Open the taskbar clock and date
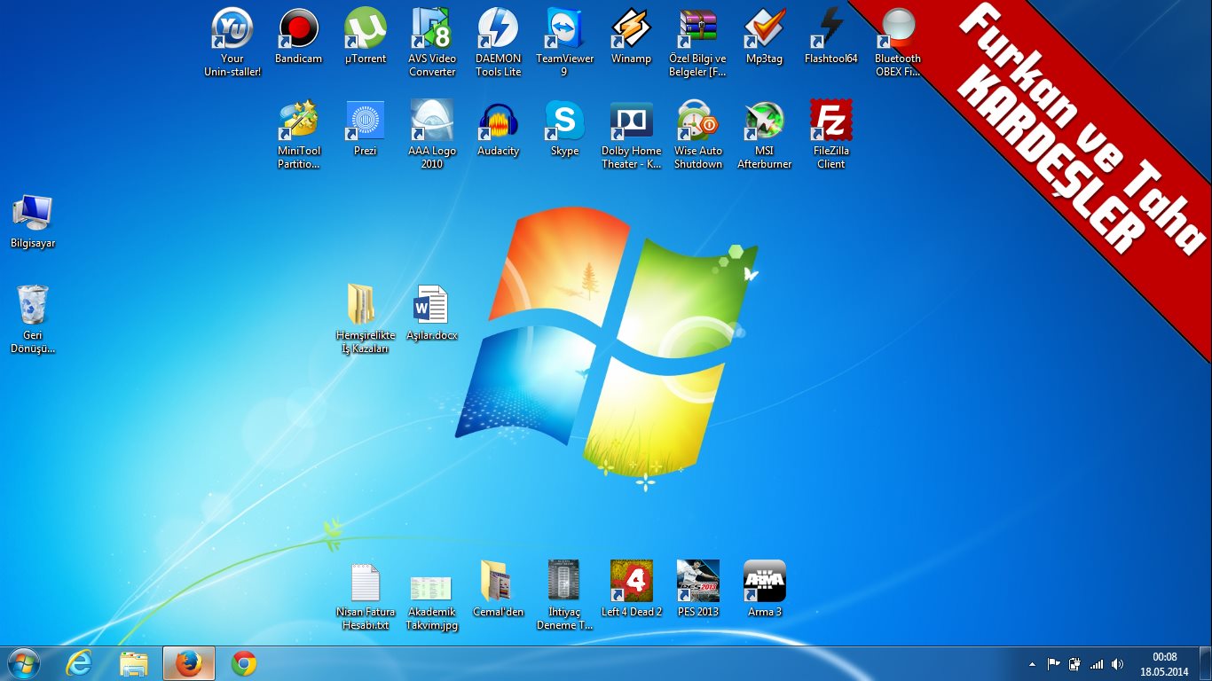Screen dimensions: 1212x681 point(1164,664)
